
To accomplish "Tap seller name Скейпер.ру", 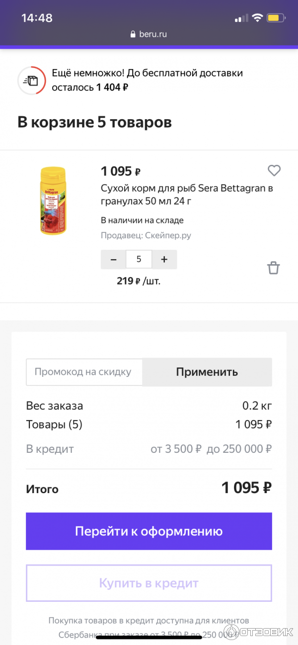I will tap(168, 235).
